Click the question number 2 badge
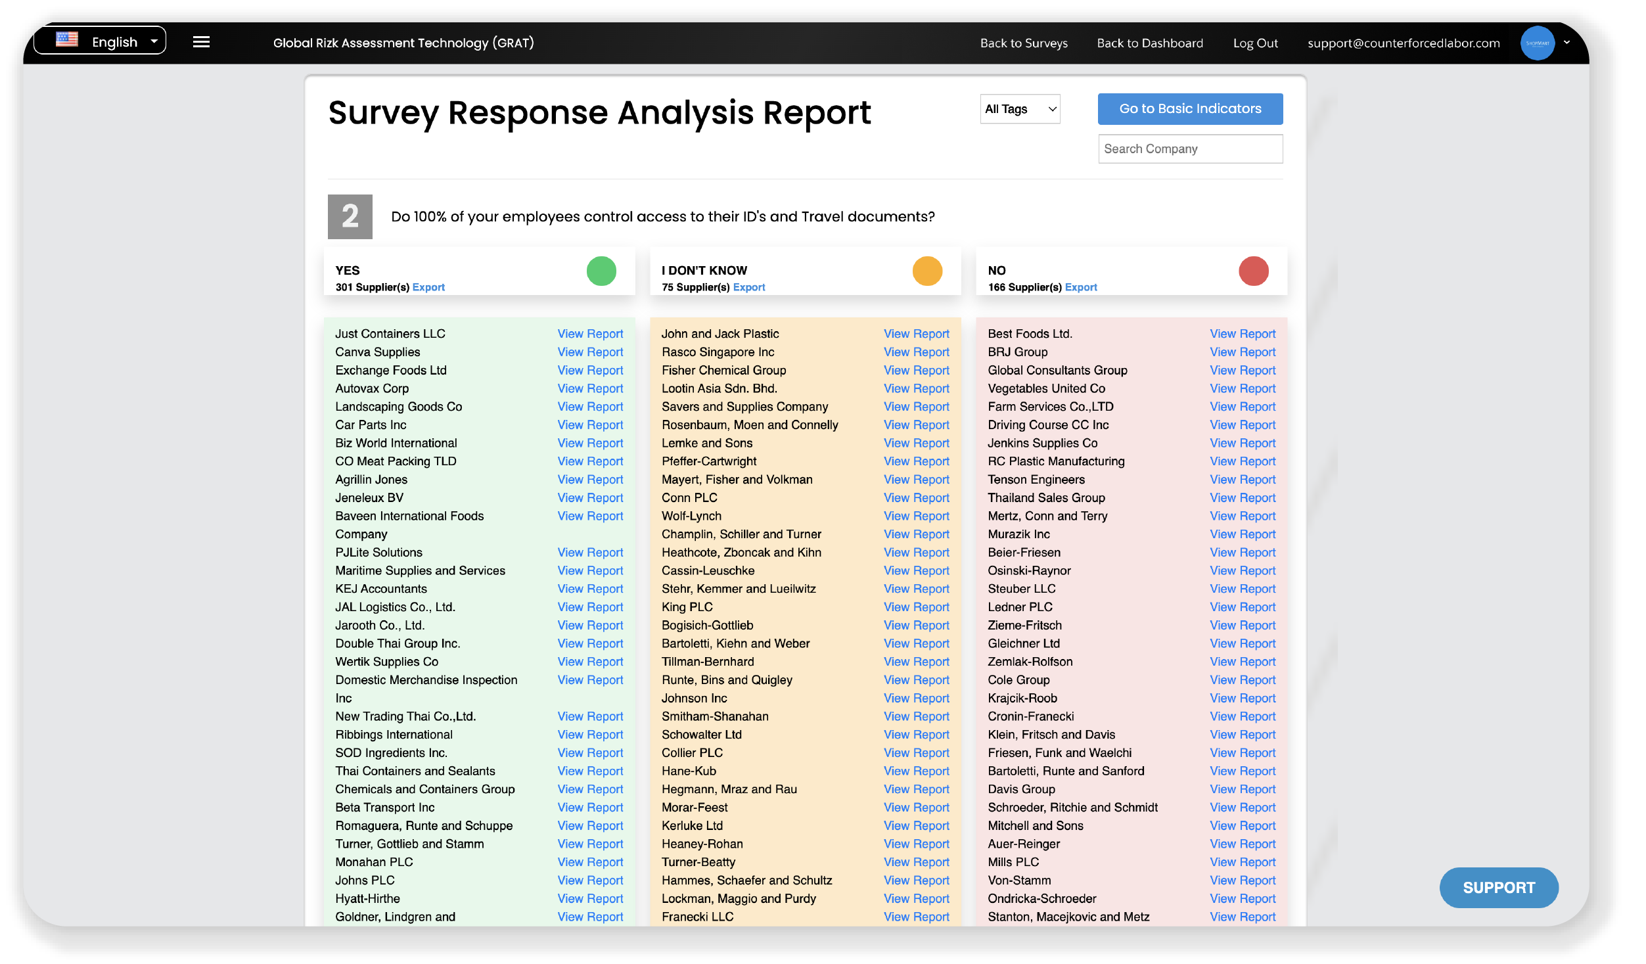Image resolution: width=1646 pixels, height=964 pixels. click(x=350, y=216)
